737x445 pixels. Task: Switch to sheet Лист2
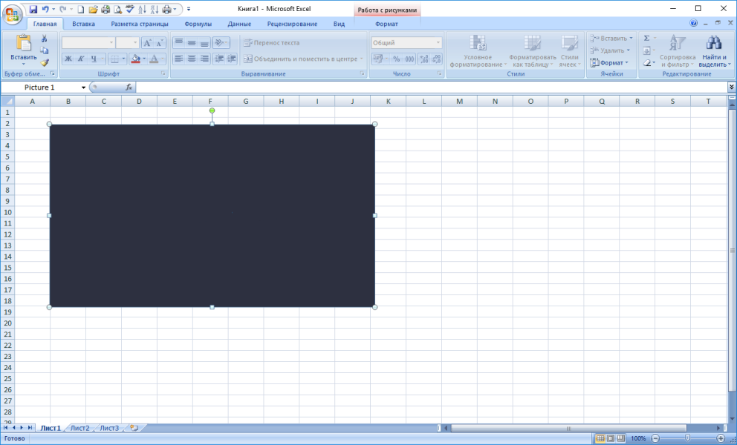point(80,428)
